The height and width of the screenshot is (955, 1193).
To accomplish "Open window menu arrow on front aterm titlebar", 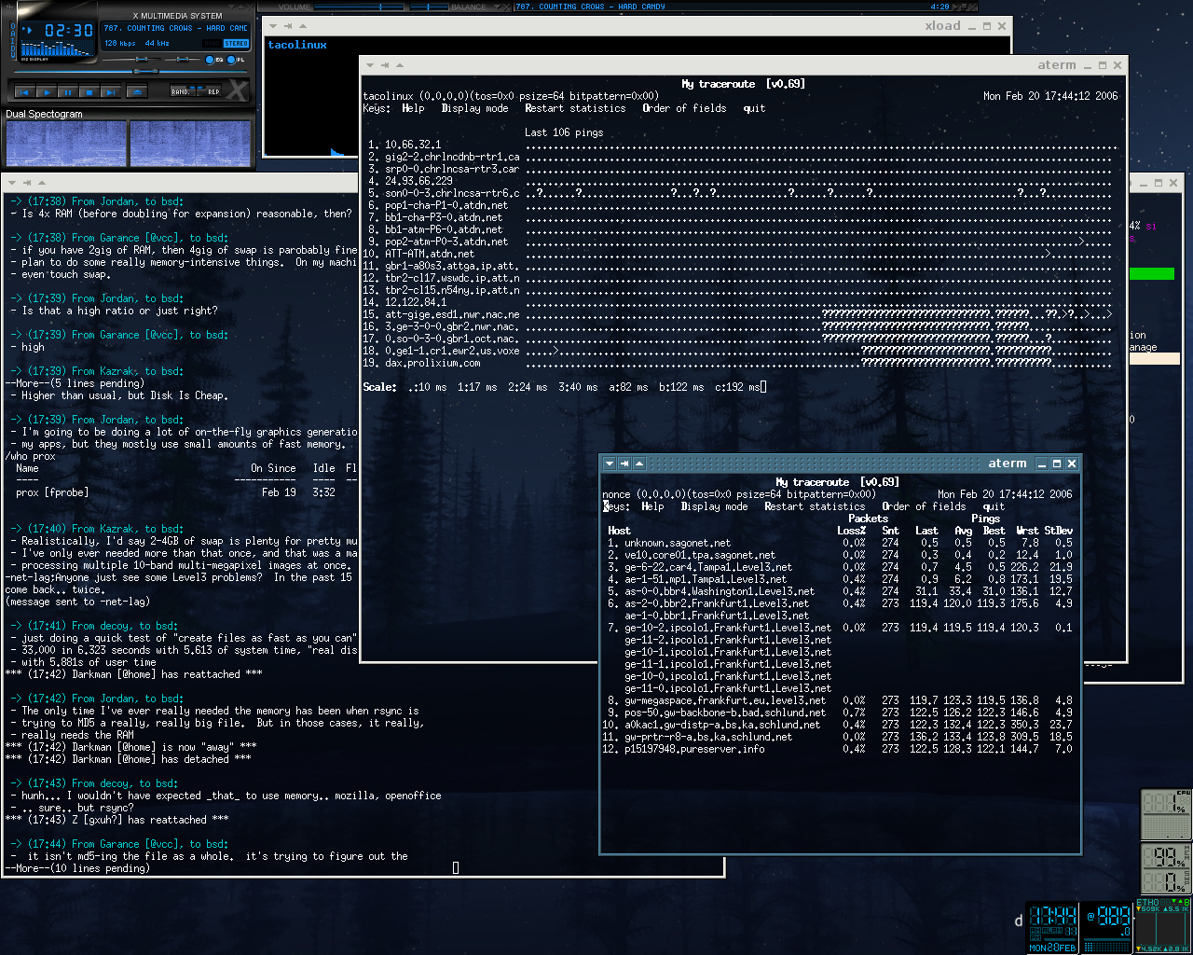I will point(610,464).
